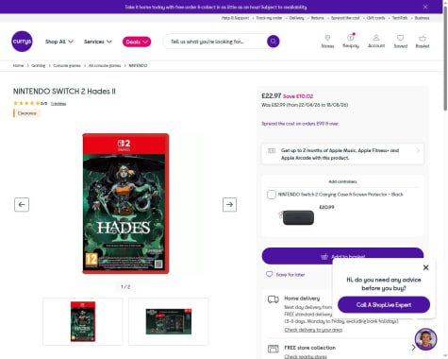This screenshot has width=448, height=359.
Task: Open the Account icon
Action: [x=376, y=42]
